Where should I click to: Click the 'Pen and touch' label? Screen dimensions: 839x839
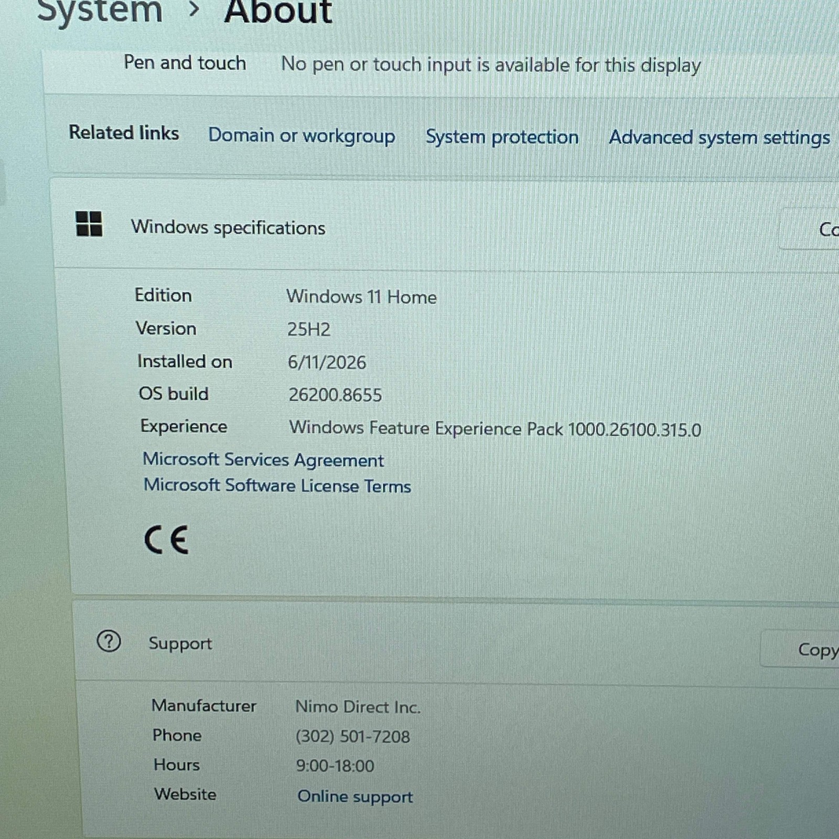click(185, 63)
